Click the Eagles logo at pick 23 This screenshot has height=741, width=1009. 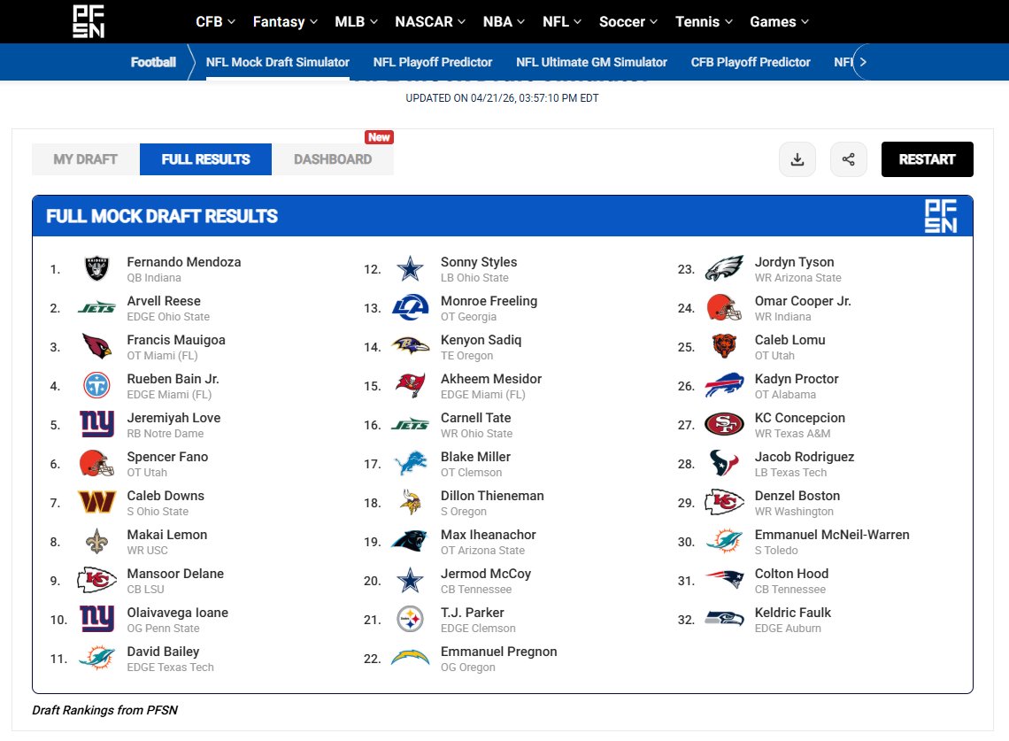point(725,269)
